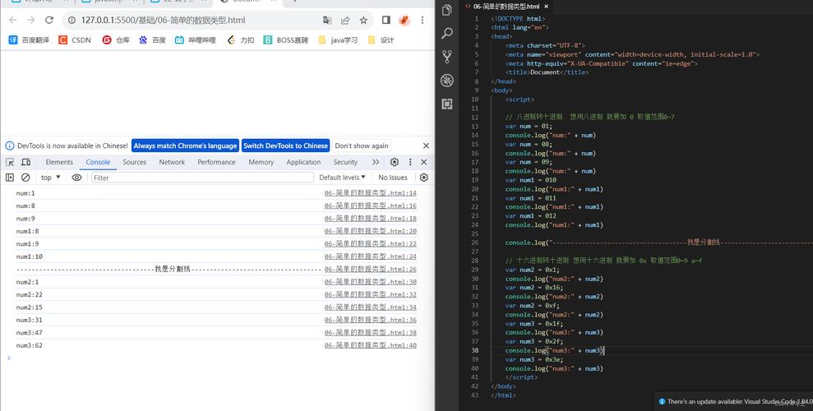
Task: Click Chrome forward navigation arrow
Action: tap(31, 21)
